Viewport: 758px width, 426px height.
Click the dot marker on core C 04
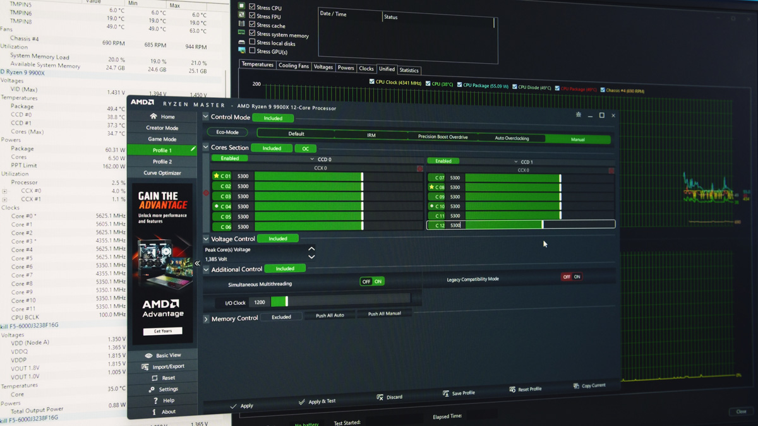tap(217, 206)
